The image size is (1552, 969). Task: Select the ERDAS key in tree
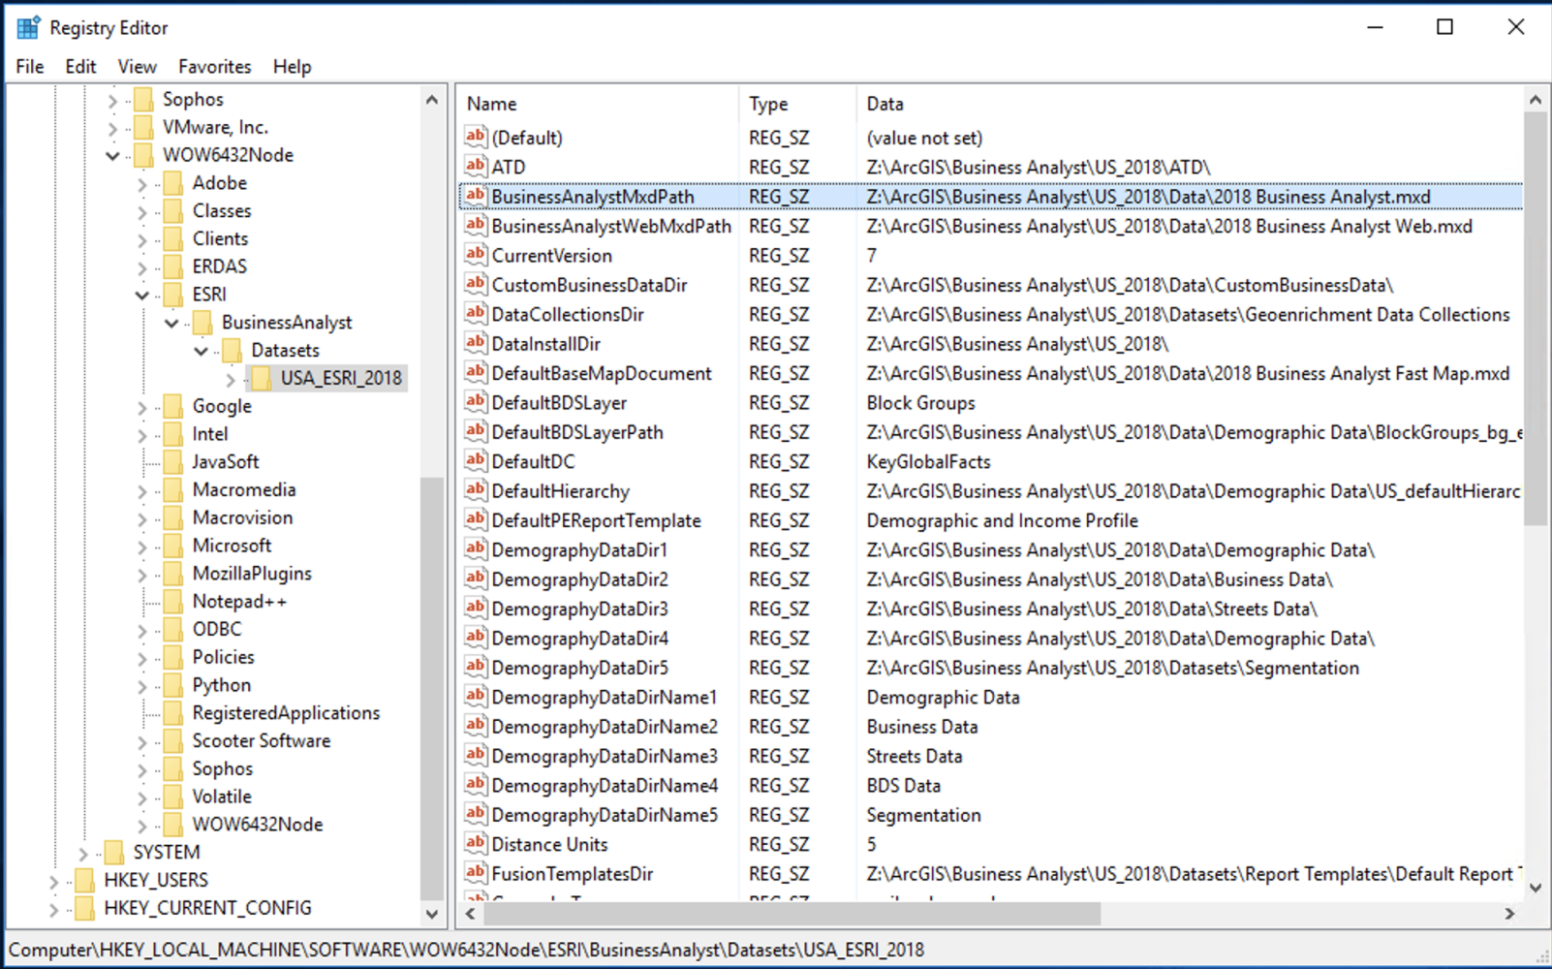click(x=219, y=266)
